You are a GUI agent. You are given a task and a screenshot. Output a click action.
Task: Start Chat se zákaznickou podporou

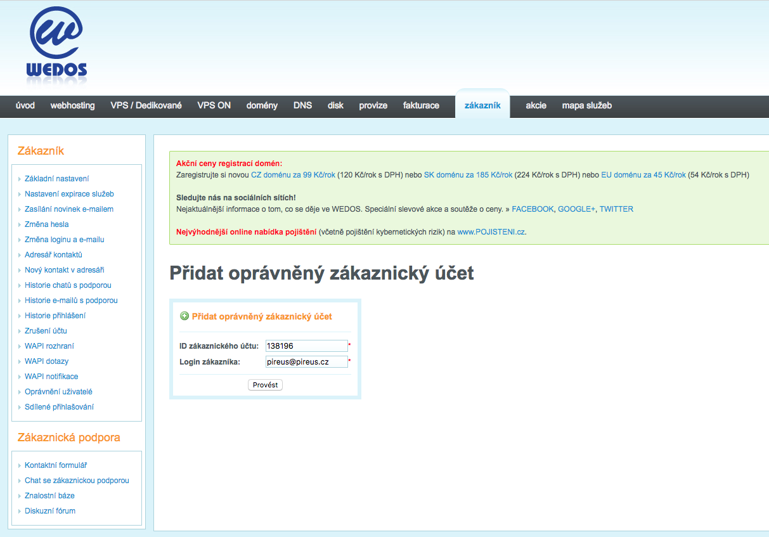pos(77,481)
